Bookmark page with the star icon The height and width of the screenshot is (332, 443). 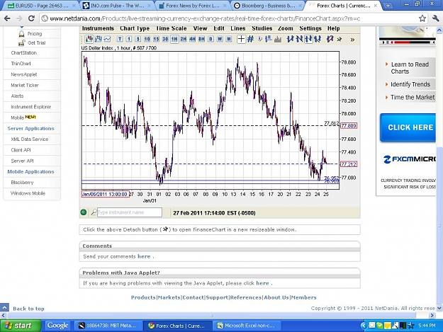tap(422, 18)
